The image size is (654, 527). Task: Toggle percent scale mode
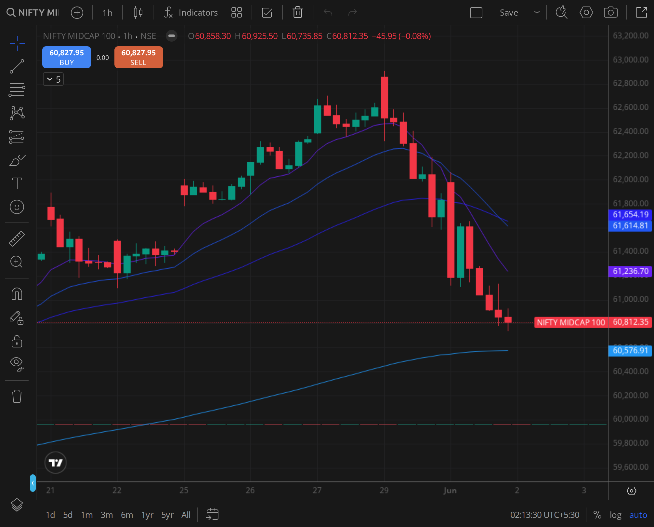597,515
